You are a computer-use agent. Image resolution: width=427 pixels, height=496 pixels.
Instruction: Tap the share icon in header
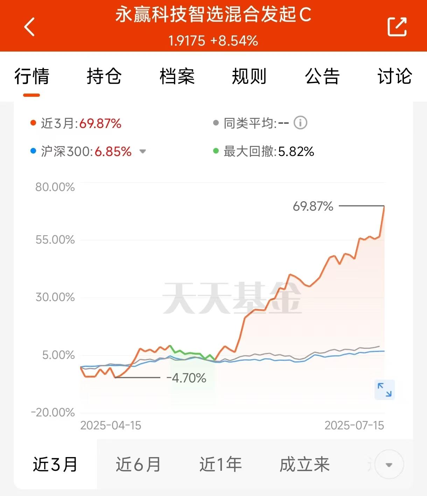397,27
